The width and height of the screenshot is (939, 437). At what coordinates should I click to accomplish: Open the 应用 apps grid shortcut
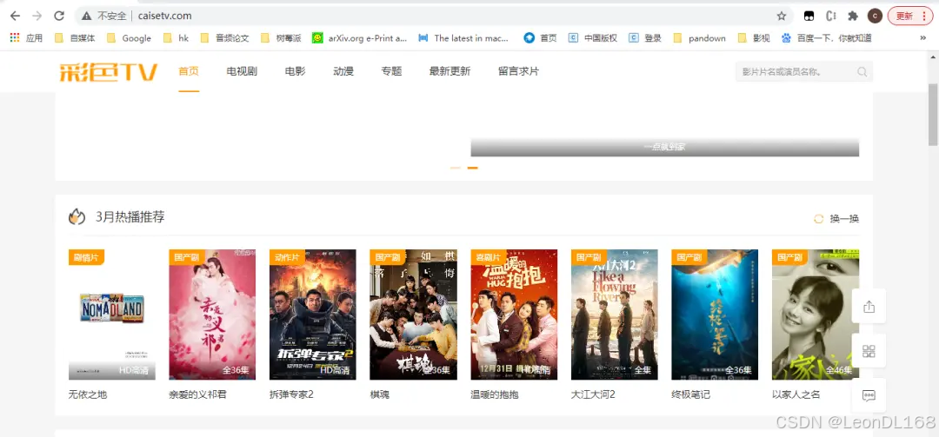pos(26,37)
